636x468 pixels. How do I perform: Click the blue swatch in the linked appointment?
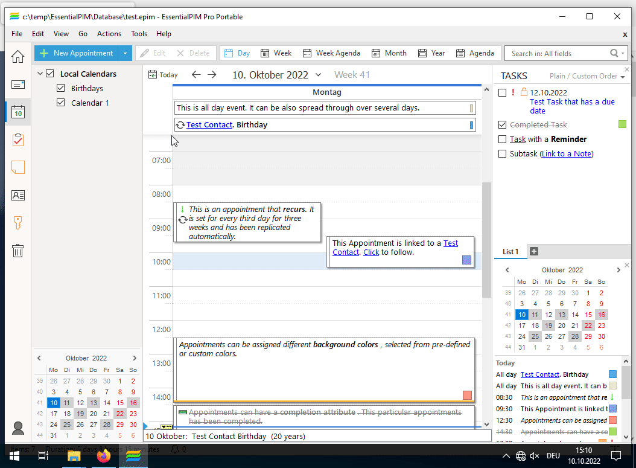coord(466,260)
